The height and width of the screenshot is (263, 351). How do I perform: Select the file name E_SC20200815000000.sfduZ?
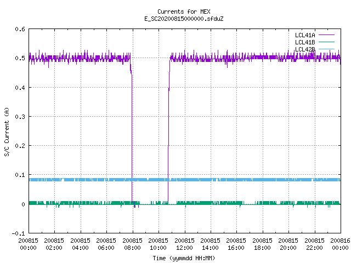[184, 19]
